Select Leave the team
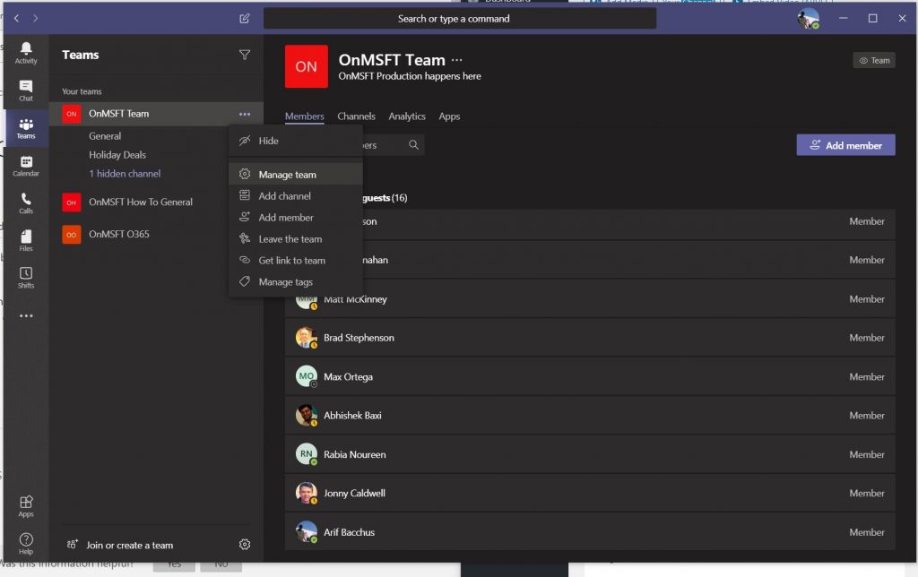 pos(296,239)
